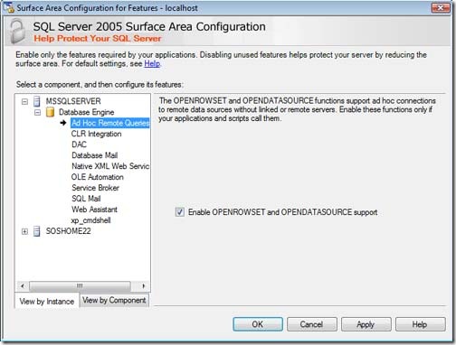Click the tree horizontal scrollbar thumb
Image resolution: width=456 pixels, height=345 pixels.
[80, 285]
